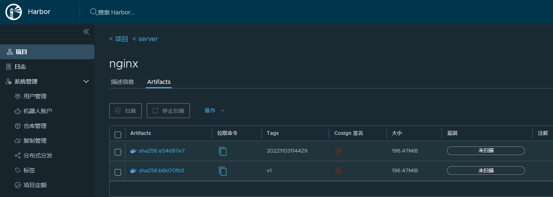Check the sha256:b6d70fb5 row checkbox
Viewport: 553px width, 197px height.
118,172
